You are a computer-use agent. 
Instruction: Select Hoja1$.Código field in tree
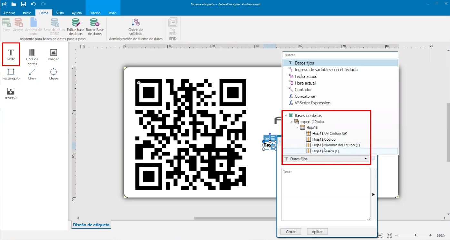(x=324, y=139)
